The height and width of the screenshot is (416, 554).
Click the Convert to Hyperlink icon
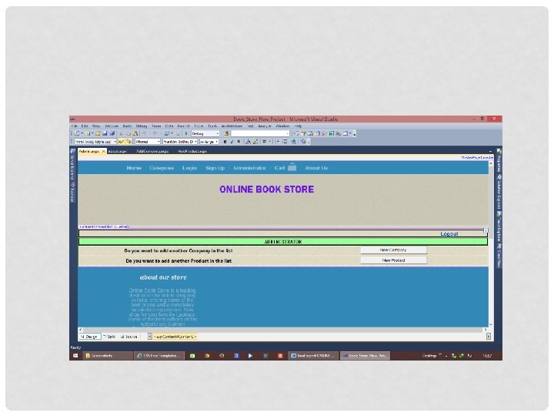[293, 142]
